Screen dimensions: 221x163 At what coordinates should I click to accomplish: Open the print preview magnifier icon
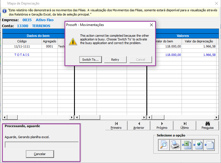click(x=164, y=145)
